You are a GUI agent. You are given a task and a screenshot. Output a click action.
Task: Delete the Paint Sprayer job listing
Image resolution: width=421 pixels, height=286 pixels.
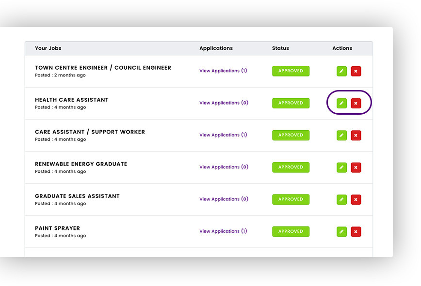coord(356,232)
